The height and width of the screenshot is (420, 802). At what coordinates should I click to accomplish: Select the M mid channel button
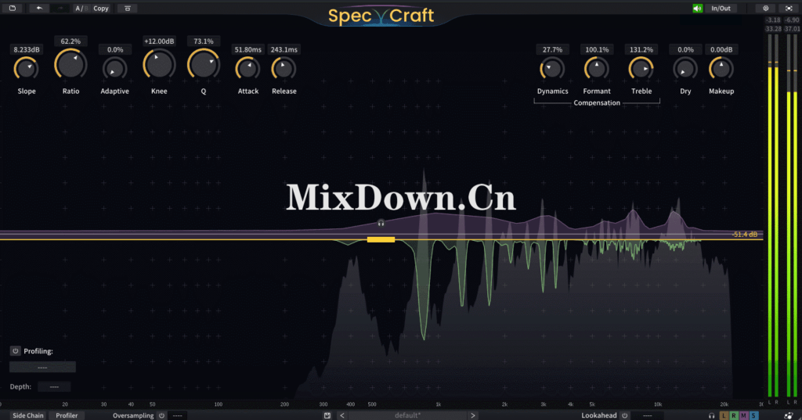[743, 416]
